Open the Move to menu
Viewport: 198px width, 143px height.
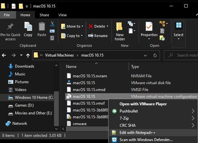pos(72,26)
